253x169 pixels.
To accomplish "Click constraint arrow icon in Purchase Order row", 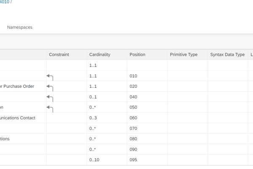I will click(x=50, y=87).
